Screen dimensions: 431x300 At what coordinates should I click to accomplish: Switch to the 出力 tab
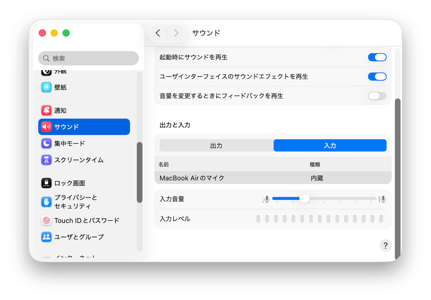tap(216, 146)
